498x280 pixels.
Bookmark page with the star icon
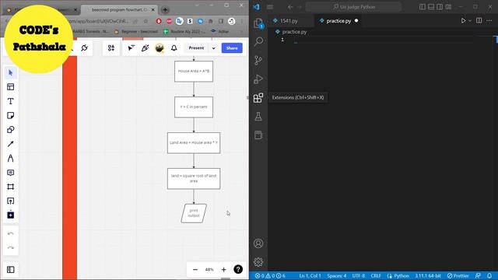[146, 21]
